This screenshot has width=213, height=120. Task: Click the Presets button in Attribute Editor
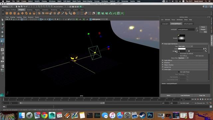pos(203,30)
